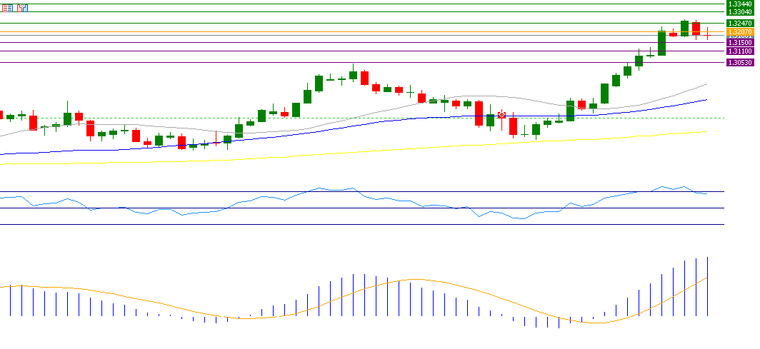The height and width of the screenshot is (349, 760).
Task: Click the purple 1.31500 level label
Action: click(x=739, y=43)
